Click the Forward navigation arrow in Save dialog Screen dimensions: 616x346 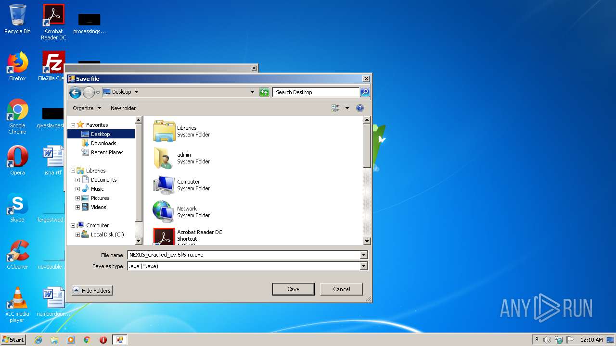(x=89, y=92)
